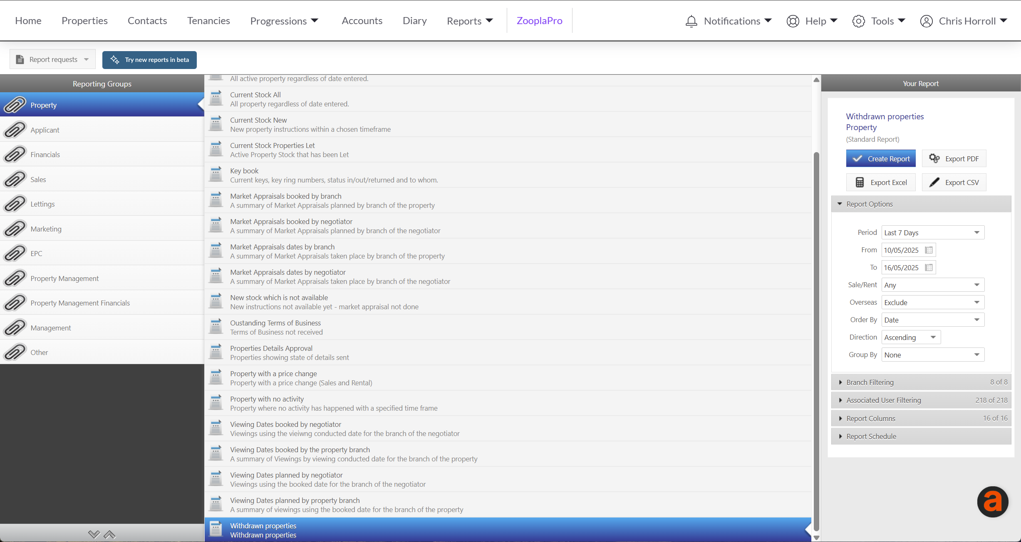Select the Viewing Dates booked by negotiator report
Viewport: 1021px width, 542px height.
[508, 429]
